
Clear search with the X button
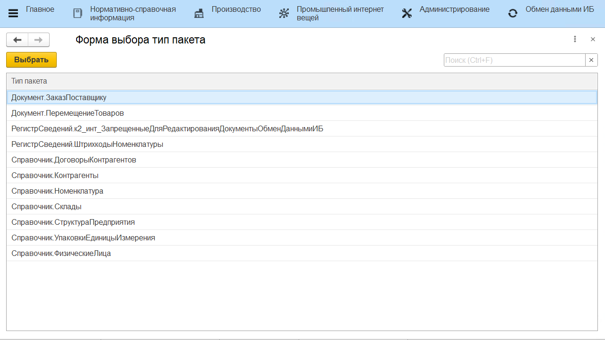pyautogui.click(x=591, y=60)
